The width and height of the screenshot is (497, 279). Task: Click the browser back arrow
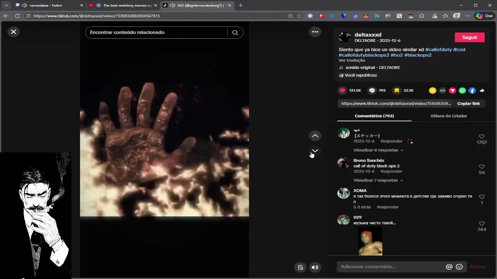click(x=6, y=16)
